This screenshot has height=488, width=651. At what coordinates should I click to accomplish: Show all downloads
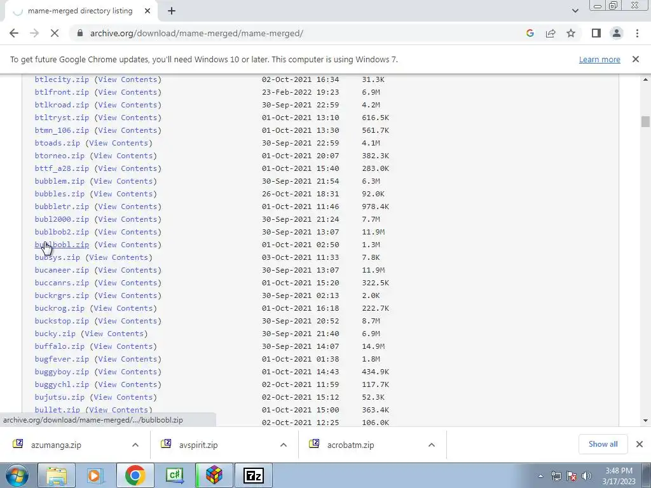(x=603, y=444)
